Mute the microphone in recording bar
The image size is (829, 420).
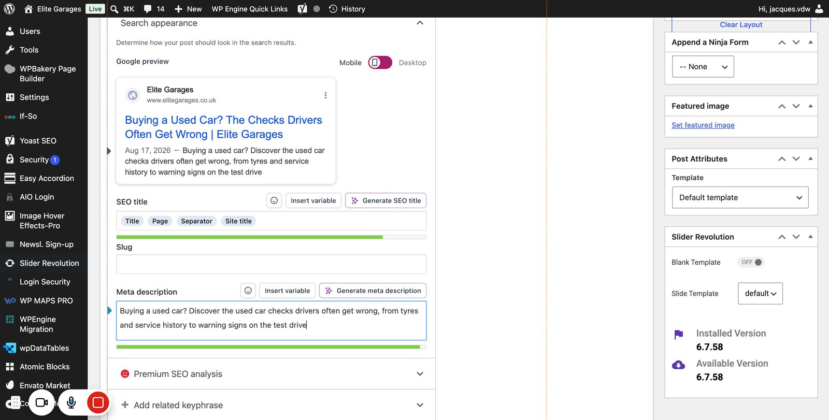click(72, 402)
